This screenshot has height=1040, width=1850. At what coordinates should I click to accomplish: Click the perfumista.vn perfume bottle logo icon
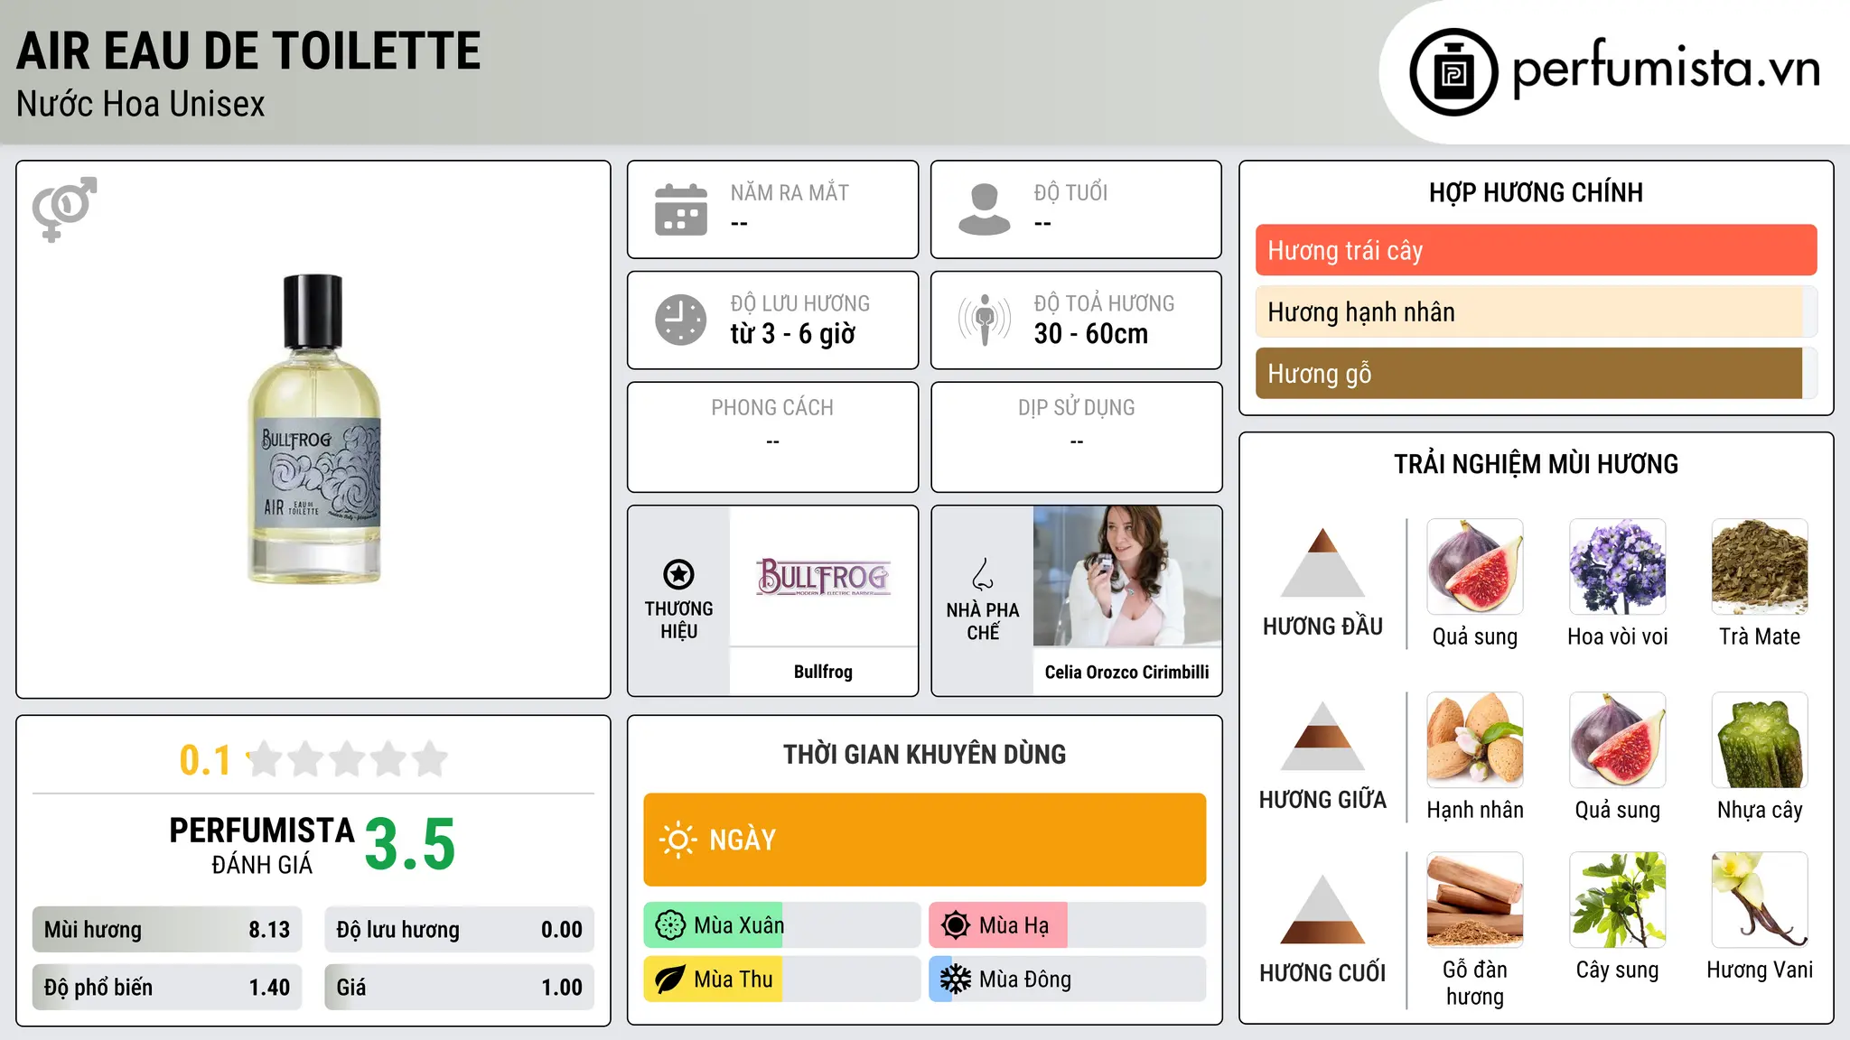(x=1453, y=72)
